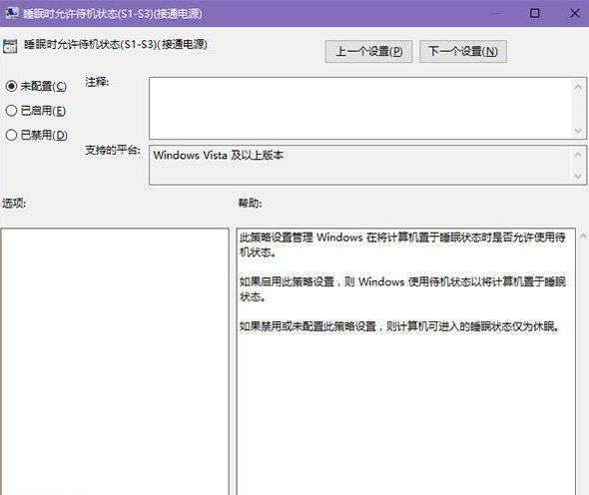Minimize the policy setting window

tap(496, 14)
